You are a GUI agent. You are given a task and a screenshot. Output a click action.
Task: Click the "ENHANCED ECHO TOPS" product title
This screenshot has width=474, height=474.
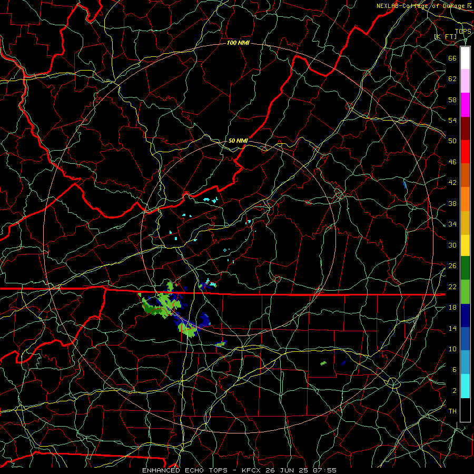coord(185,470)
